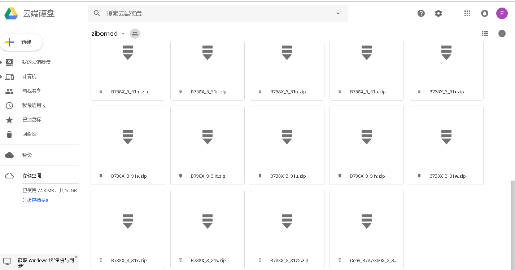
Task: Open the help question mark icon
Action: point(421,13)
